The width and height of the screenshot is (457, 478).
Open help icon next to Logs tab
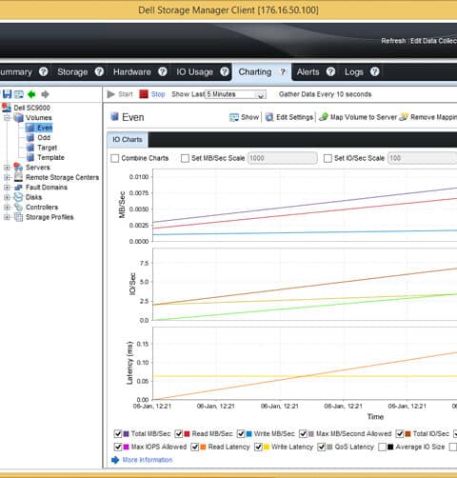[375, 71]
